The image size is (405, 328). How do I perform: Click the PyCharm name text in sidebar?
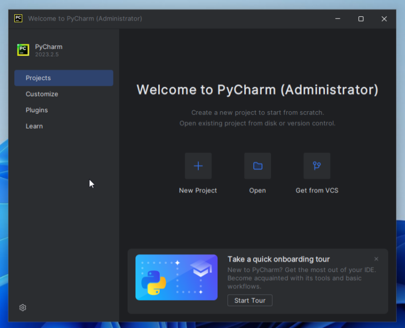49,47
